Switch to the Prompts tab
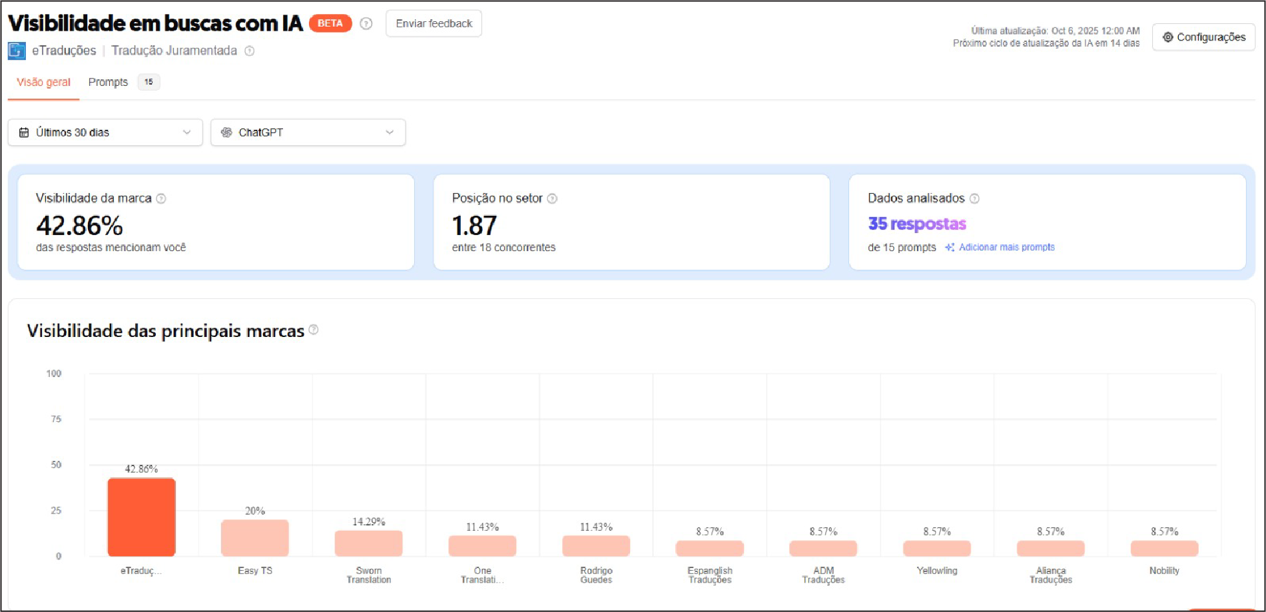 (x=108, y=82)
